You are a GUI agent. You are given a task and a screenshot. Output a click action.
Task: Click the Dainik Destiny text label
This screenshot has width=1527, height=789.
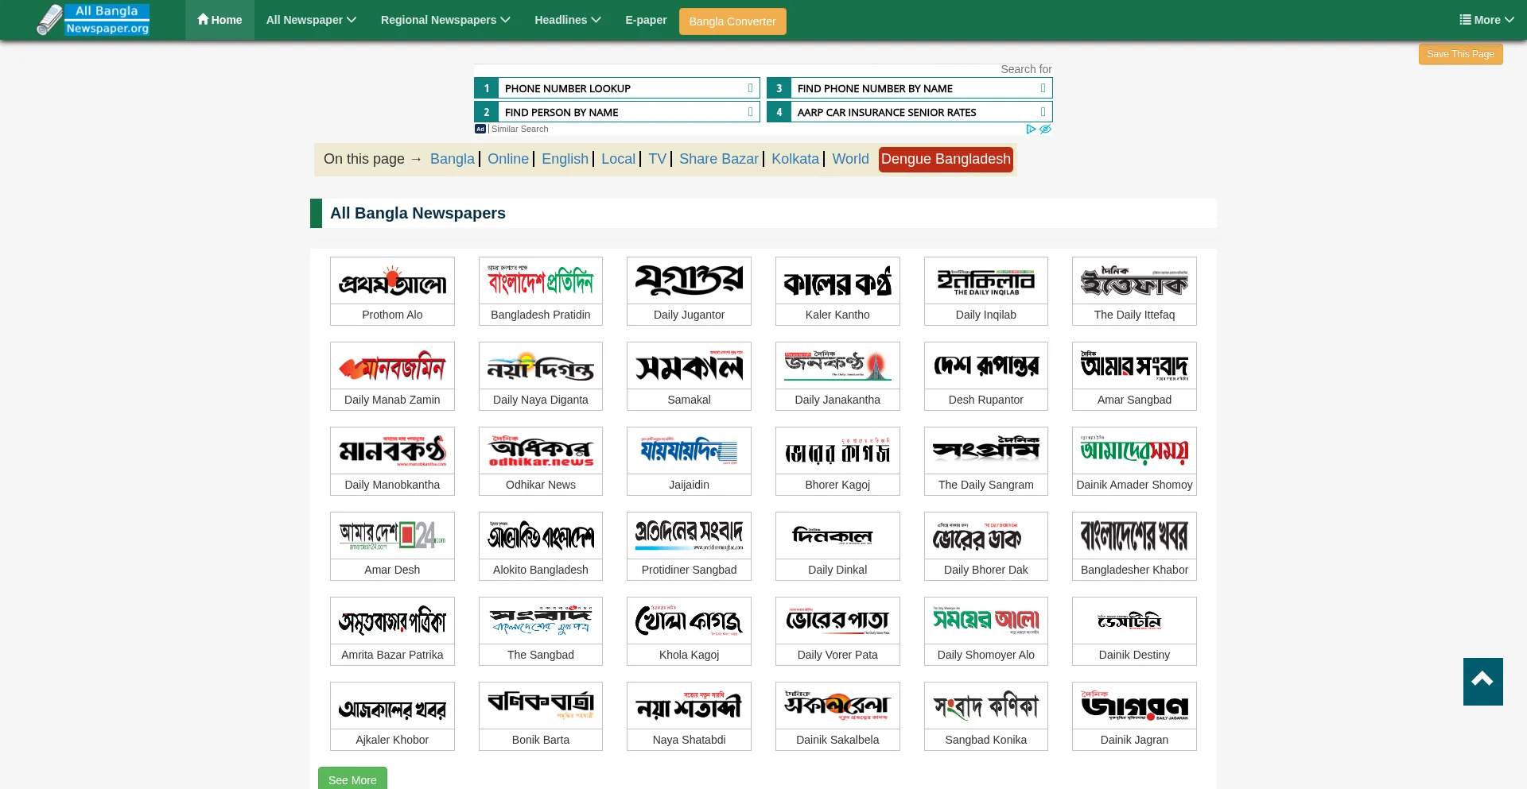pos(1134,655)
